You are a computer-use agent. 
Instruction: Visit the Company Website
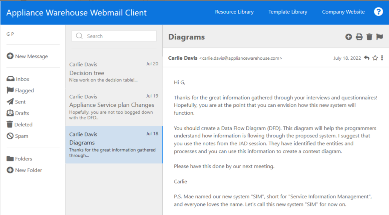pos(343,12)
